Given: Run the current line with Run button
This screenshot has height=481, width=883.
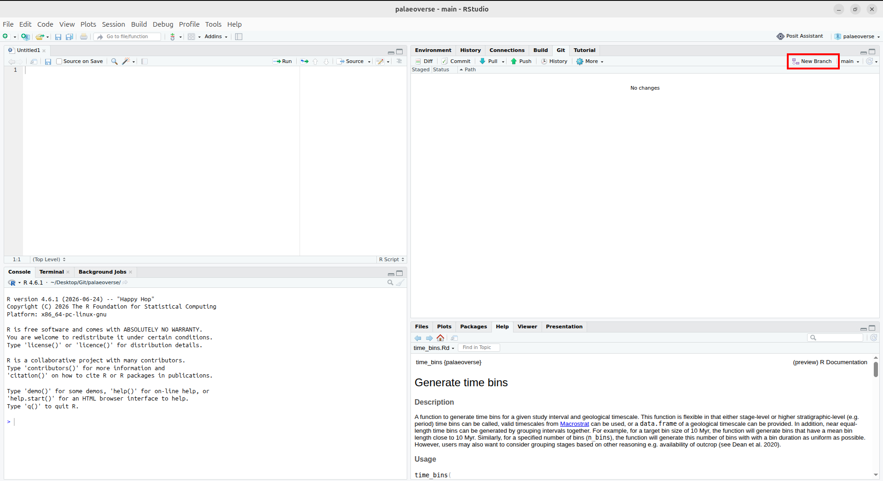Looking at the screenshot, I should (283, 62).
